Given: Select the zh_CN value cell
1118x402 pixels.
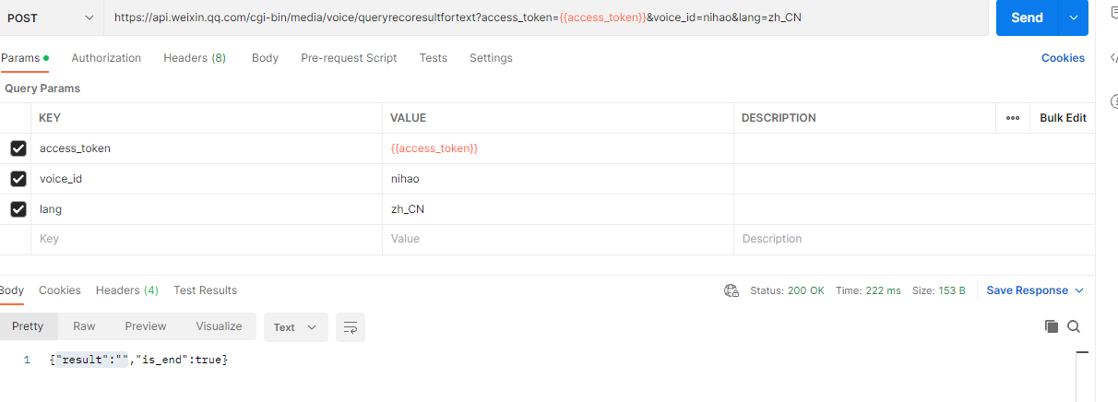Looking at the screenshot, I should (x=558, y=209).
